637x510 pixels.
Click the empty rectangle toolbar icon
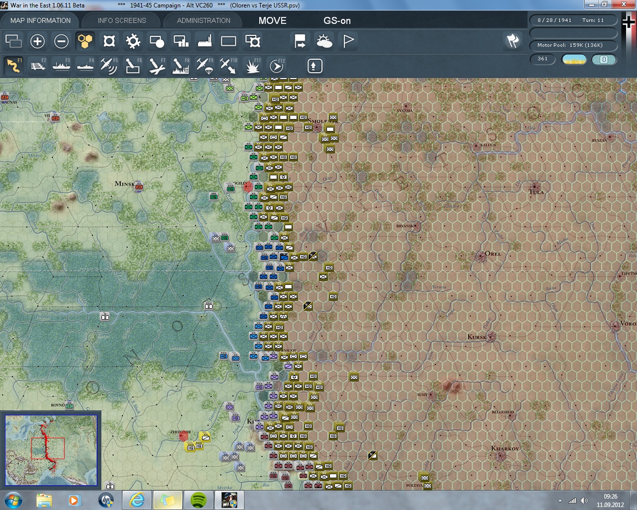click(228, 41)
